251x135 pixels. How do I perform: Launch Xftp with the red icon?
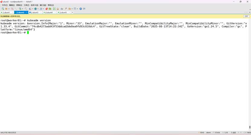point(47,9)
